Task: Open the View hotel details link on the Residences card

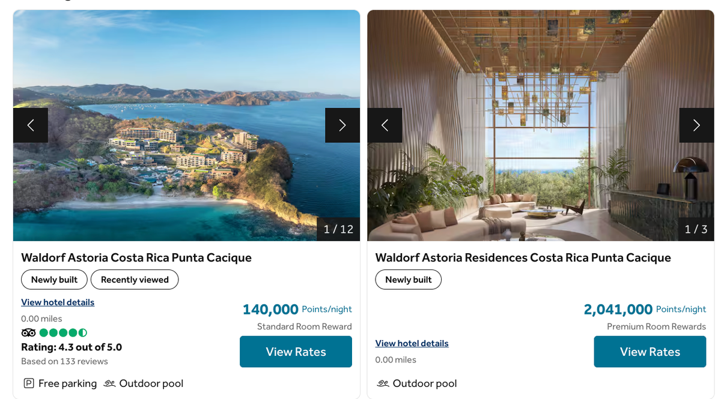Action: coord(412,343)
